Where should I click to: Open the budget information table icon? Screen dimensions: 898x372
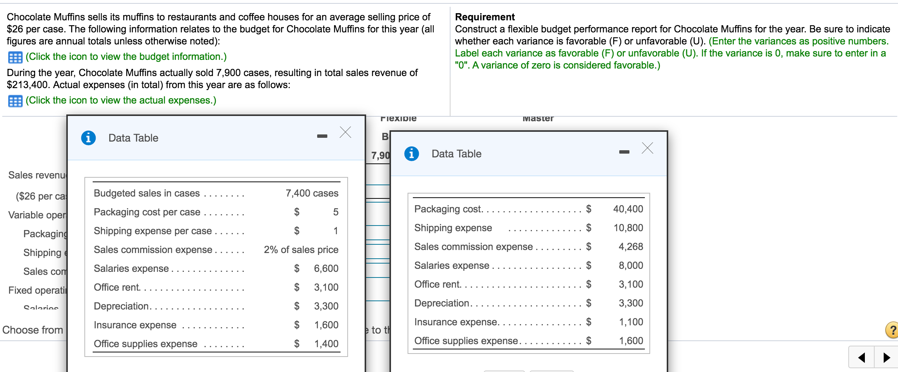[15, 57]
